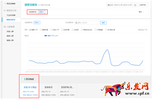Expand the panel with 展开 chevron

point(141,12)
